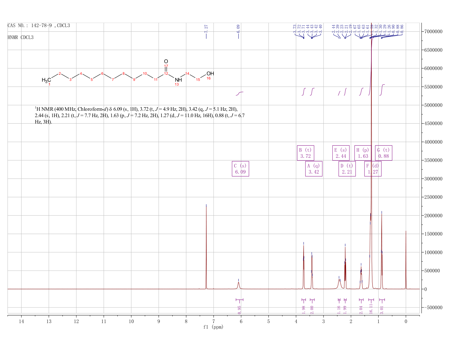Click the TMS peak at 0 ppm
The height and width of the screenshot is (353, 457).
[x=406, y=260]
